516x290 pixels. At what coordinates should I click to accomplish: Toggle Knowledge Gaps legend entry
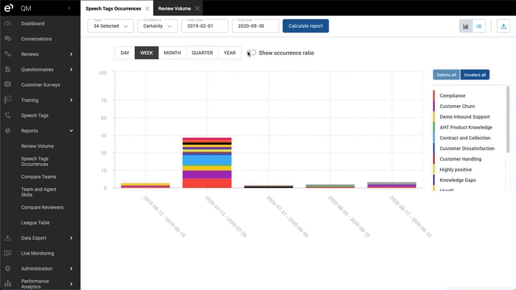coord(457,180)
